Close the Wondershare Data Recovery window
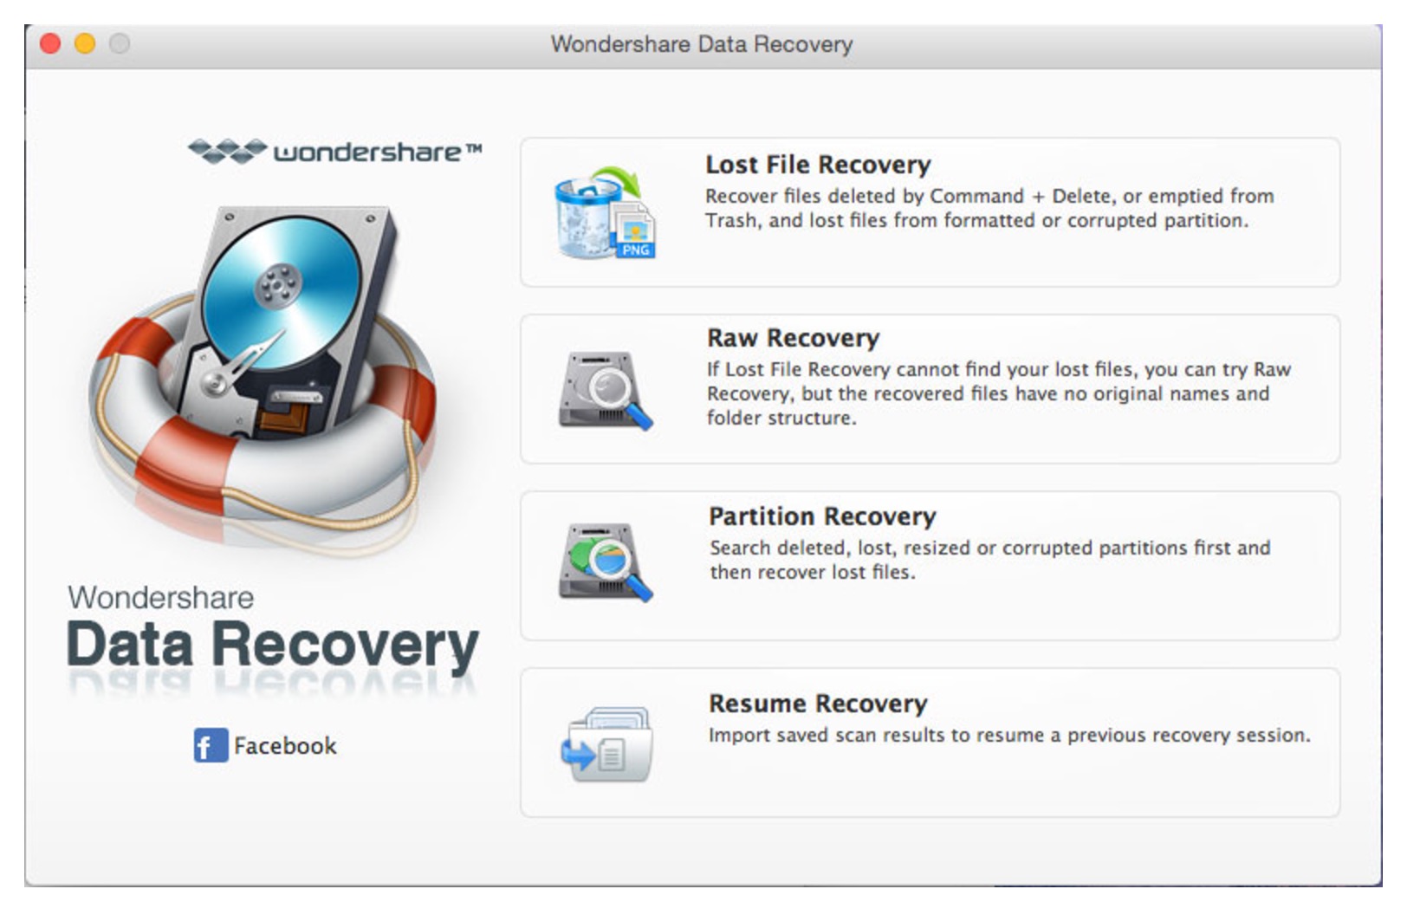Viewport: 1407px width, 915px height. (x=51, y=43)
